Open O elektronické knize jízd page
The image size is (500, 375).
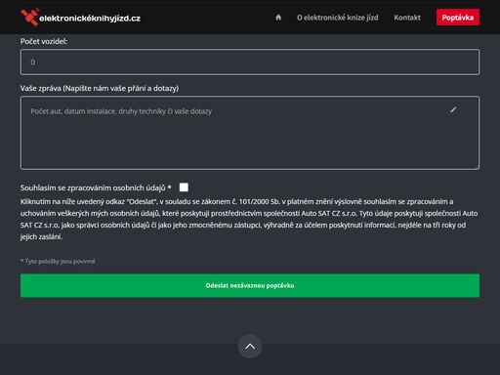(337, 18)
